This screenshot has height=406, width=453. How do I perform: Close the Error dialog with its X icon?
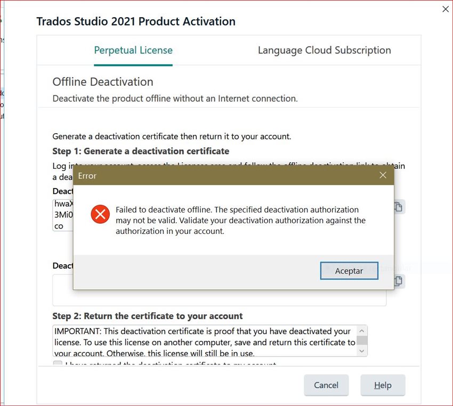(383, 175)
